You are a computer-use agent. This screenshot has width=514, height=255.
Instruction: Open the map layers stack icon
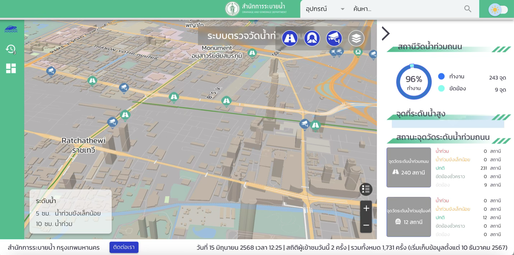(x=356, y=38)
